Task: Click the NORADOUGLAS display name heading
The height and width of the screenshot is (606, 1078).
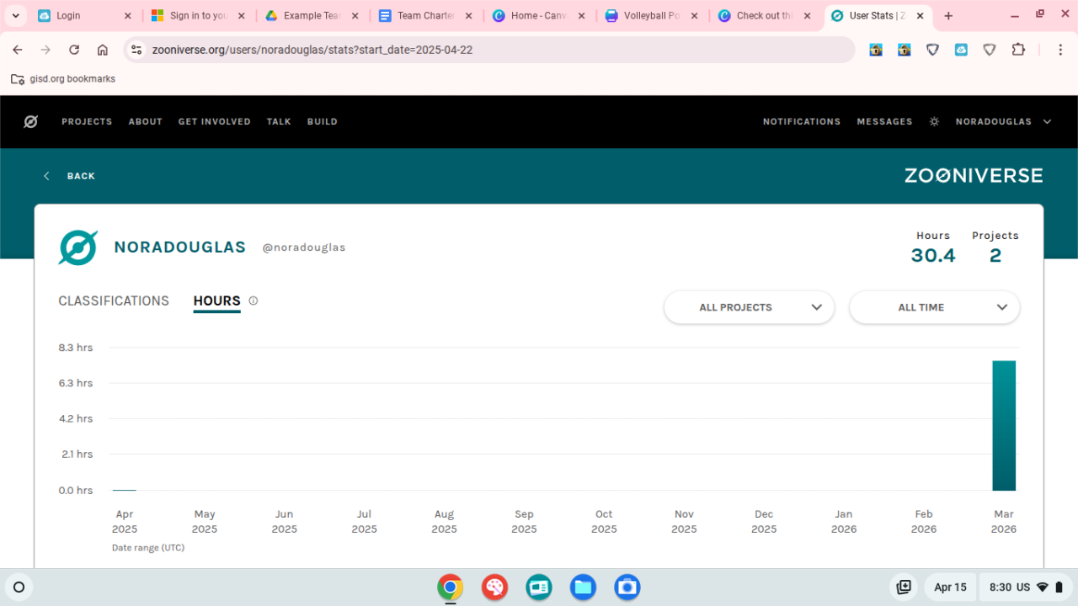Action: (x=180, y=247)
